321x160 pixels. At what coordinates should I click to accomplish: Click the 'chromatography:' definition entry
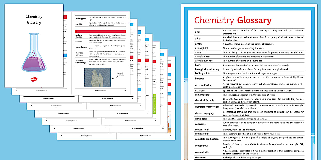click(x=205, y=113)
